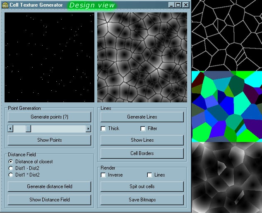262x213 pixels.
Task: Select the Dist1 - Dist2 radio option
Action: click(x=11, y=168)
